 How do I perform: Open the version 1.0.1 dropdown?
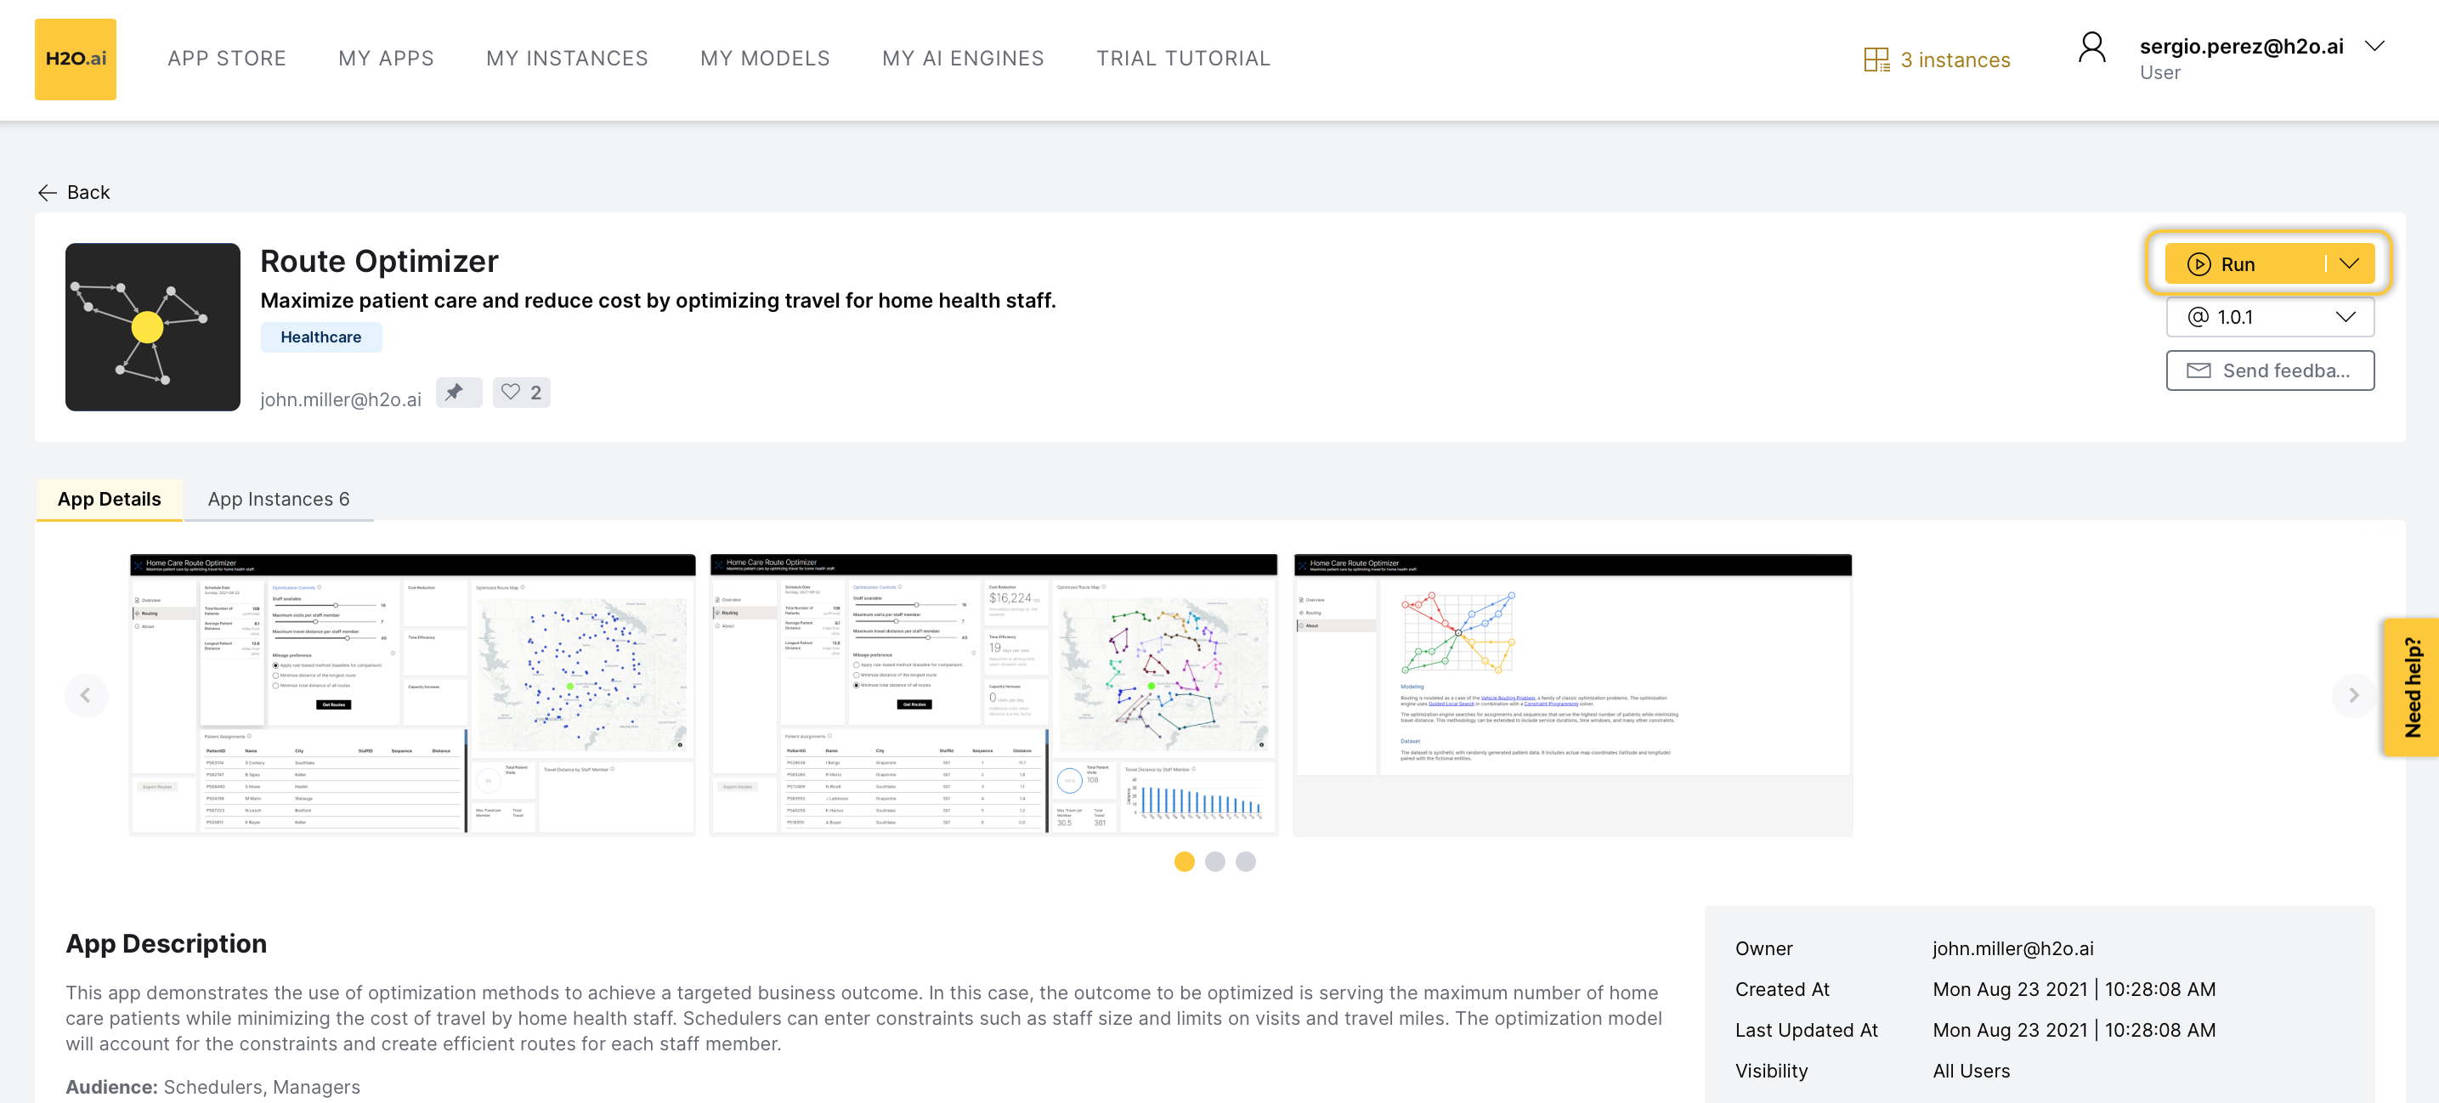[x=2270, y=317]
